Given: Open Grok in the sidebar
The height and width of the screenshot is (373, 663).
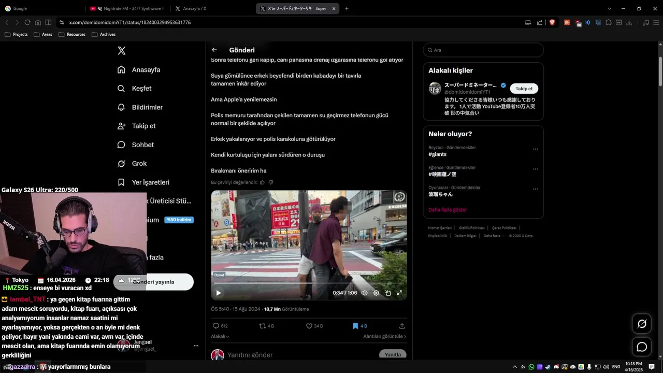Looking at the screenshot, I should pyautogui.click(x=132, y=163).
